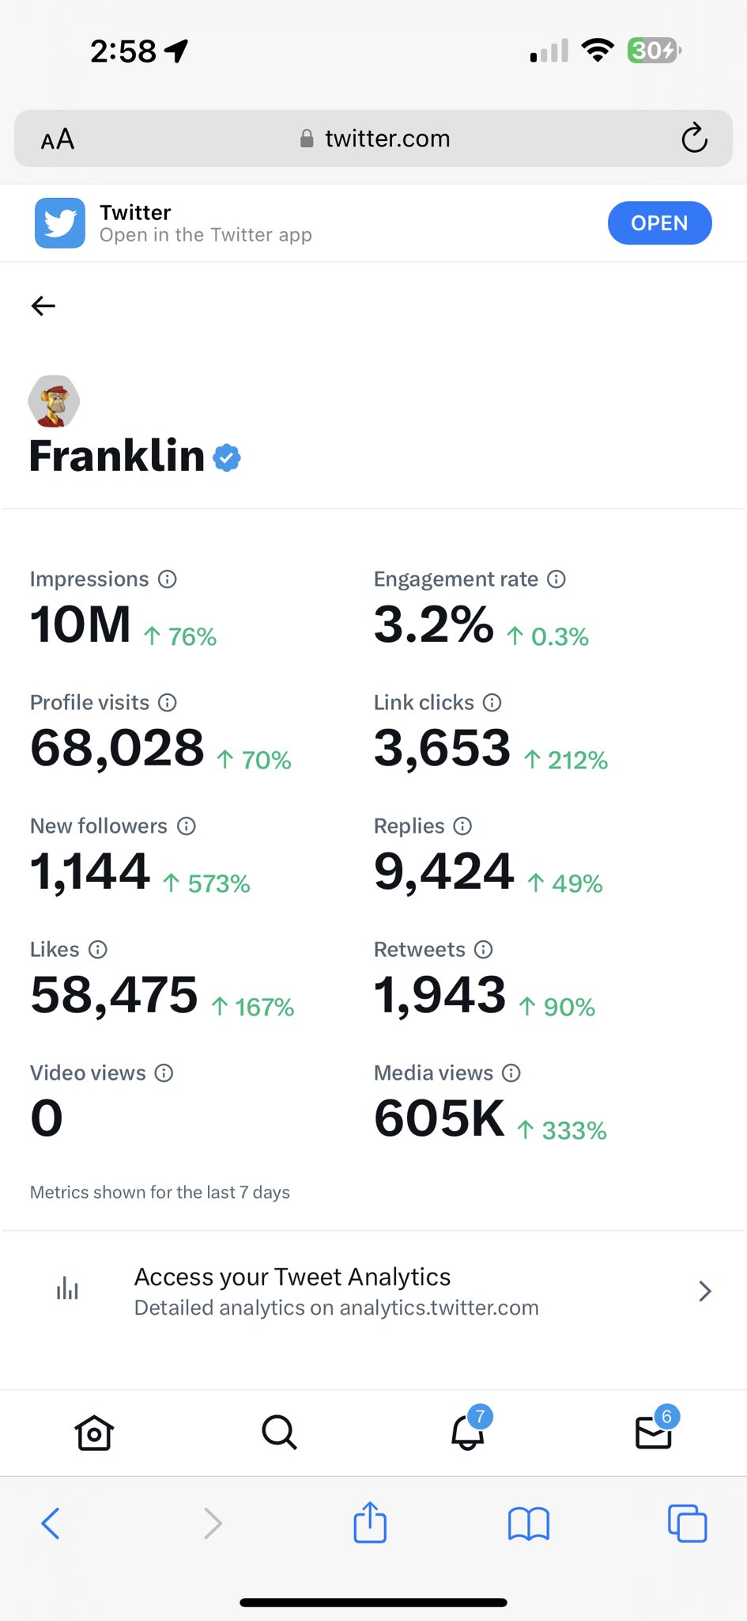Show info for New followers
This screenshot has width=747, height=1621.
pos(187,826)
